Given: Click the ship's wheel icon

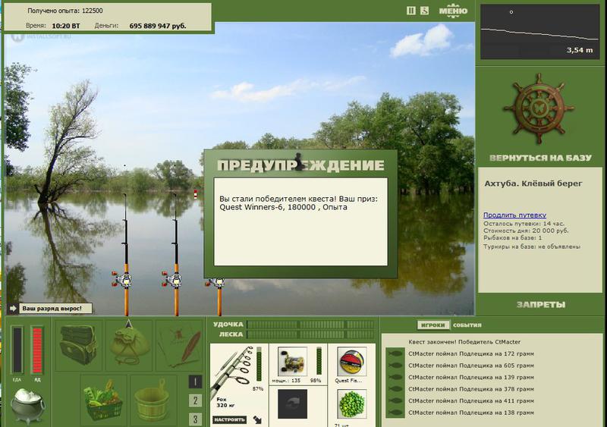Looking at the screenshot, I should [539, 108].
